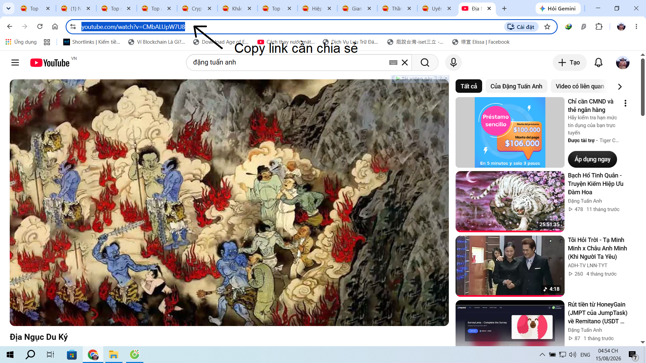Open the on-screen keyboard in search box

(x=393, y=63)
